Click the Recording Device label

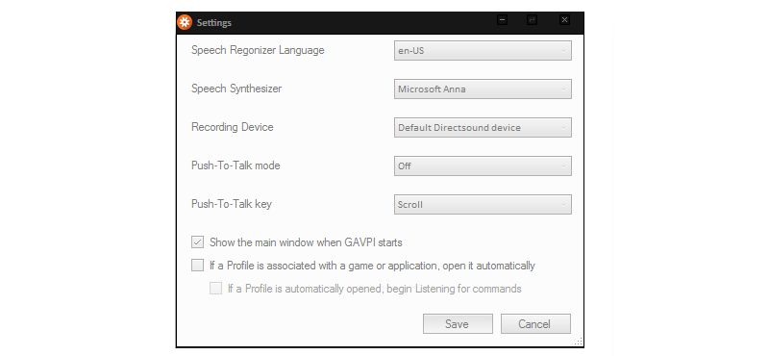click(x=233, y=127)
